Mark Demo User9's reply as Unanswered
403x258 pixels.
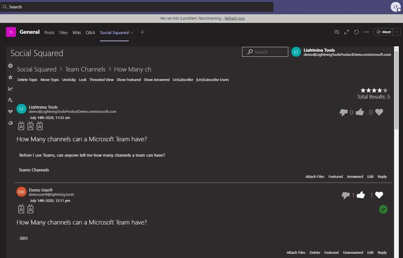pos(353,252)
